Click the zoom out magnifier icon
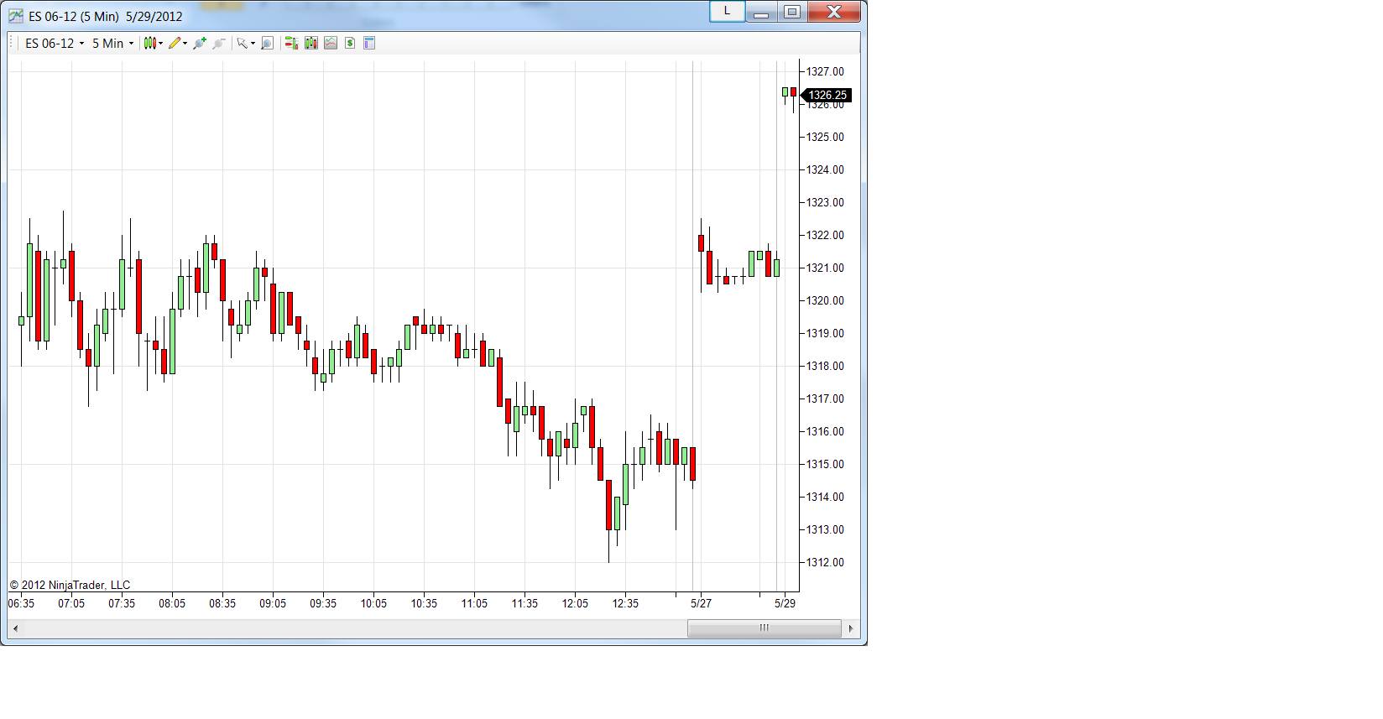 [x=219, y=44]
